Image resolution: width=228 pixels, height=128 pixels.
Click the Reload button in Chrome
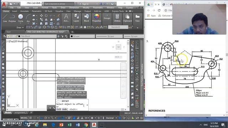click(x=159, y=10)
